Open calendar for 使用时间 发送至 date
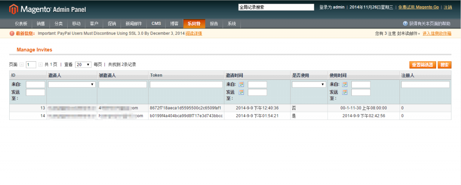Viewport: 461px width, 185px height. [x=345, y=92]
